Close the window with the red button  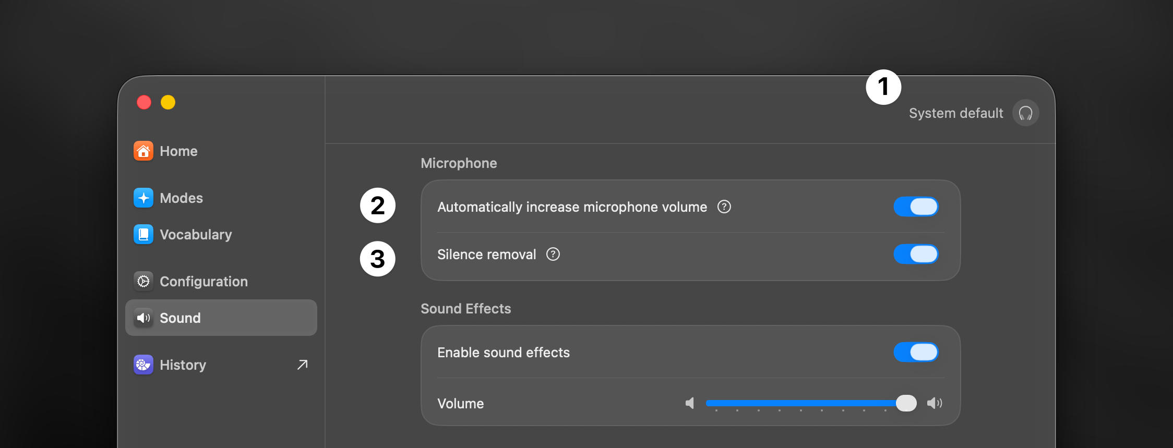tap(144, 102)
